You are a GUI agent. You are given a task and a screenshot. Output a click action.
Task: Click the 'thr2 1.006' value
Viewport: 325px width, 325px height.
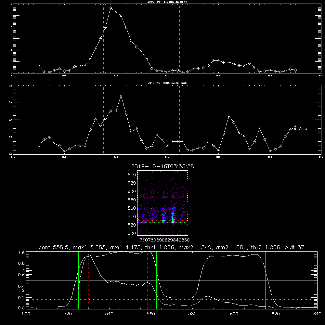266,247
